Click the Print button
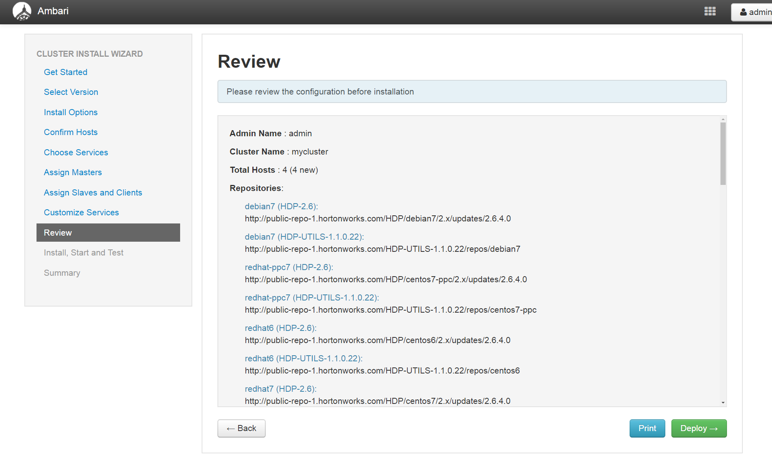772x455 pixels. tap(647, 428)
